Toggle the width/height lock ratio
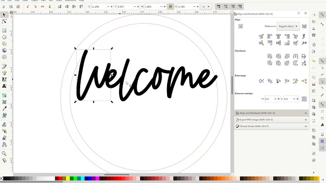Image resolution: width=326 pixels, height=183 pixels. [171, 7]
